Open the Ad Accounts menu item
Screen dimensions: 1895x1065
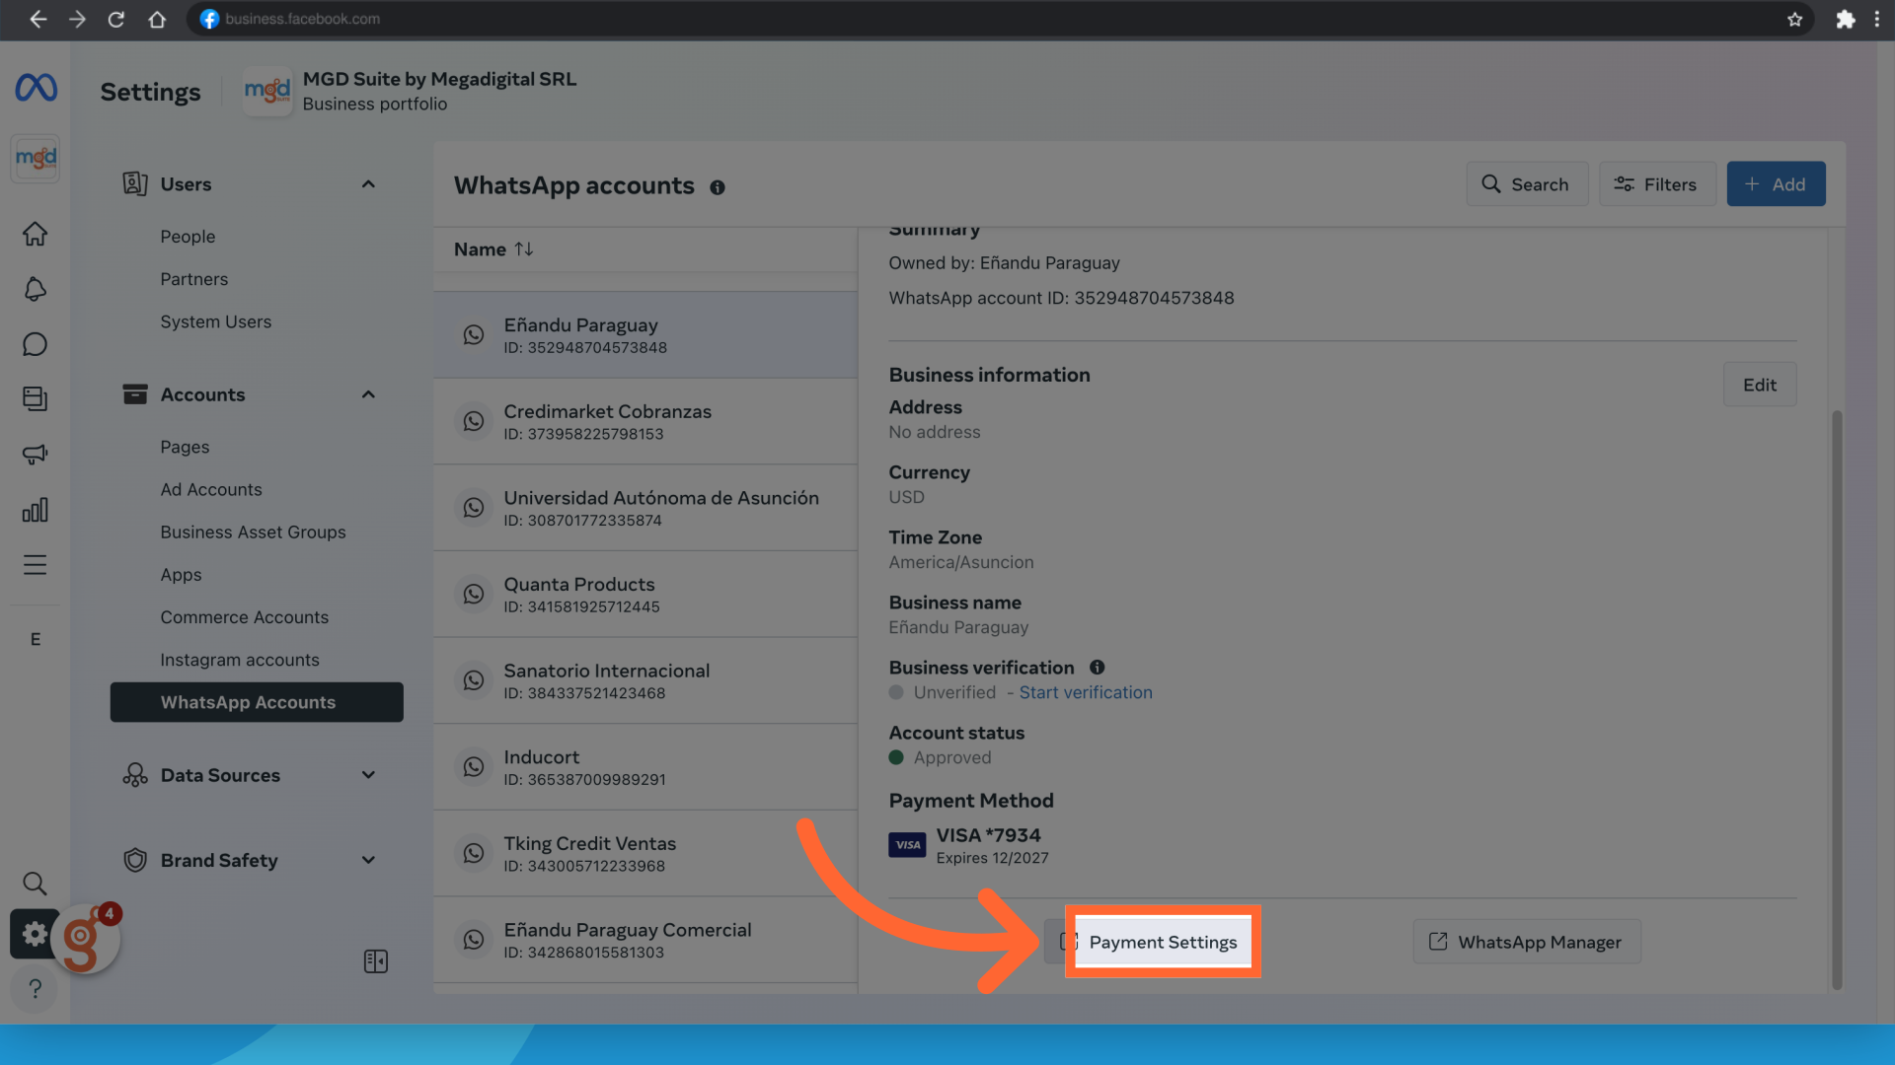coord(211,489)
